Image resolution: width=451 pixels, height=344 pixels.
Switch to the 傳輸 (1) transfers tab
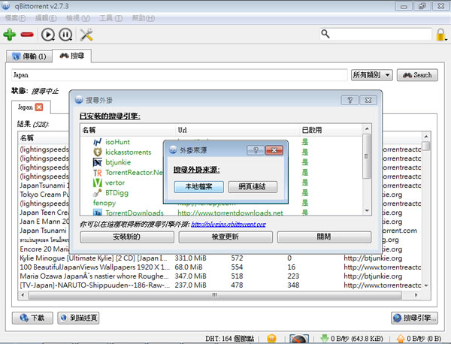point(29,56)
